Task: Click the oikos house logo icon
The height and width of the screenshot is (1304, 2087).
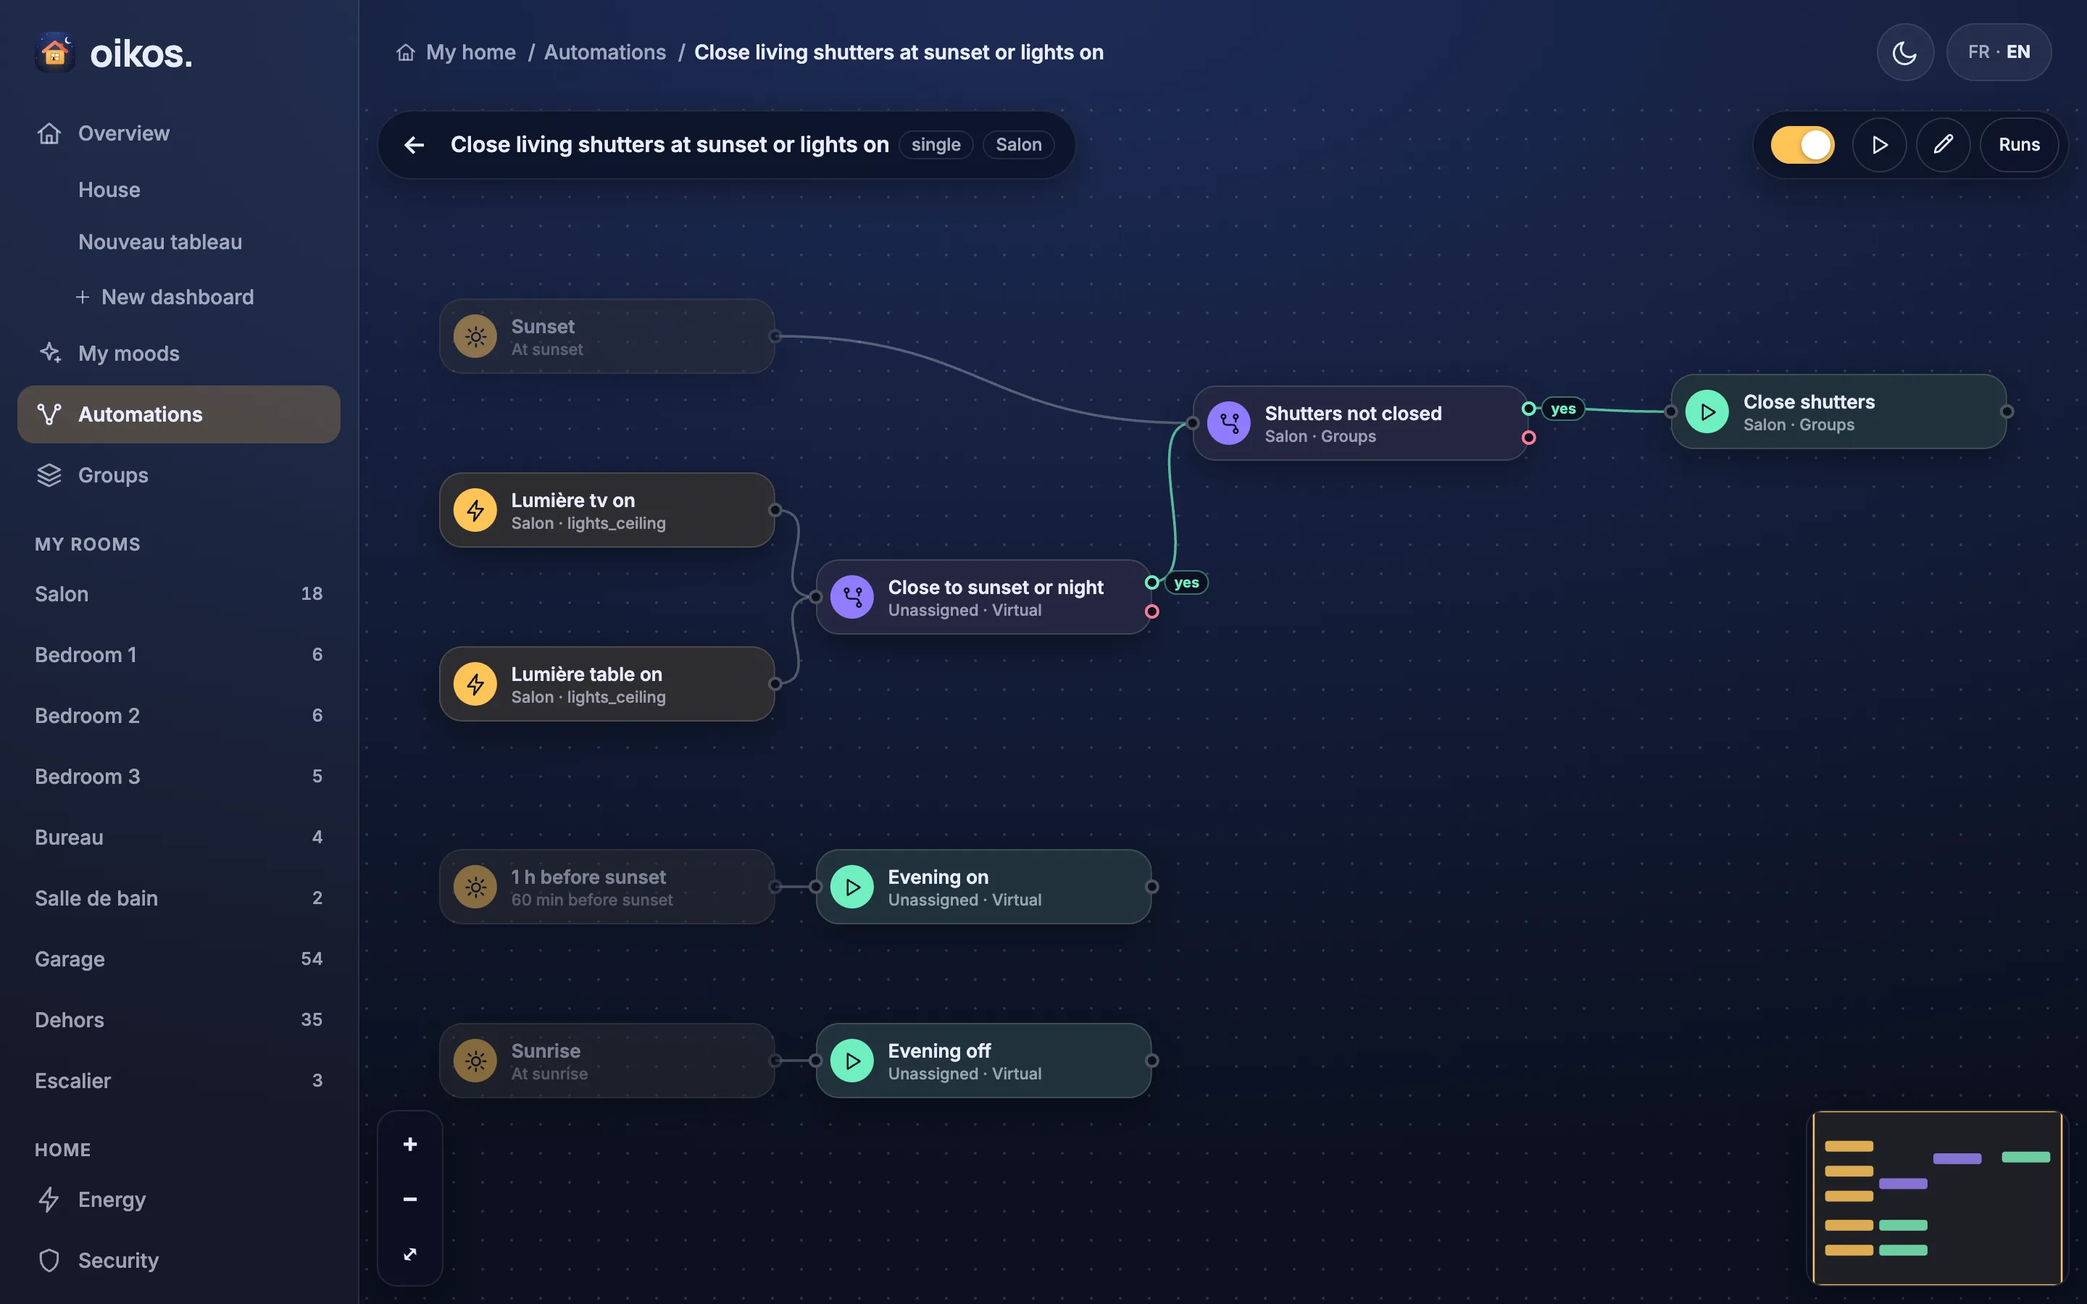Action: [54, 53]
